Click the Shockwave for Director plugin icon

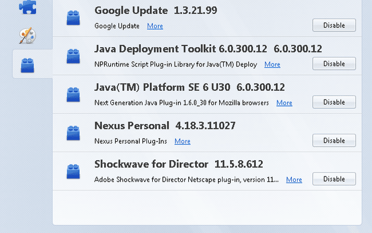(x=73, y=171)
